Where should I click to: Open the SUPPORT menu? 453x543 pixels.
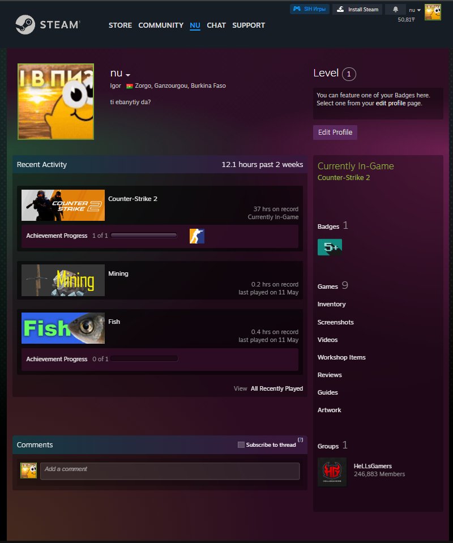pos(249,25)
